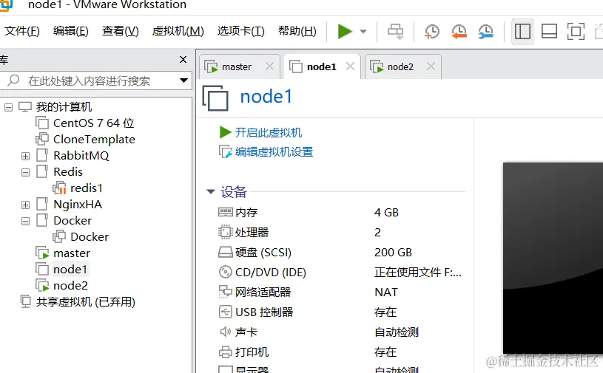The image size is (603, 373).
Task: Open the 选项卡(T) menu
Action: (x=240, y=31)
